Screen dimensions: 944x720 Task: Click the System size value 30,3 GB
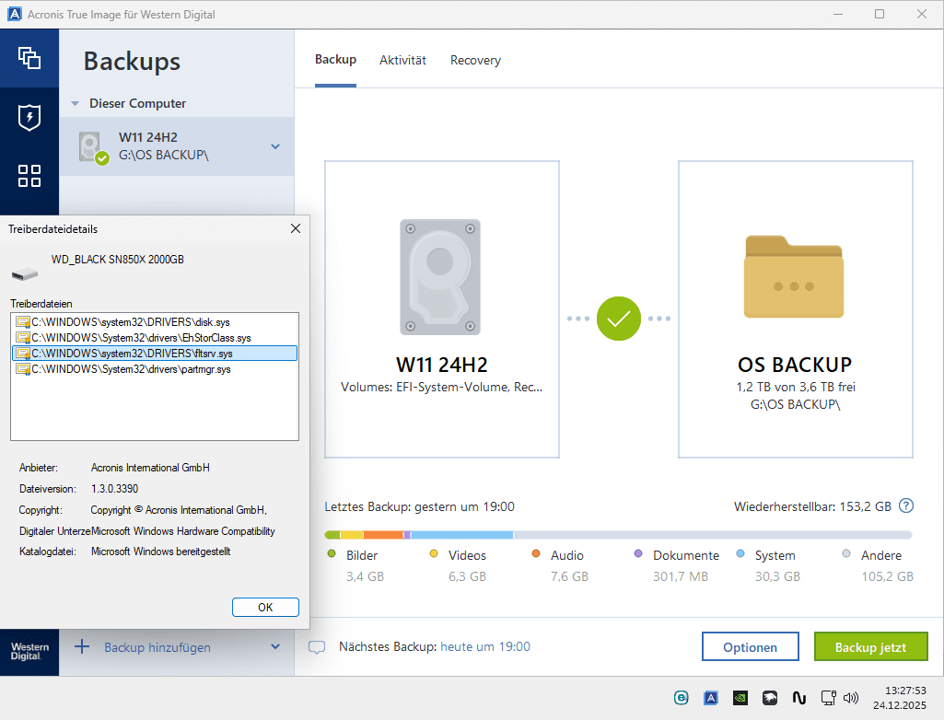tap(777, 576)
